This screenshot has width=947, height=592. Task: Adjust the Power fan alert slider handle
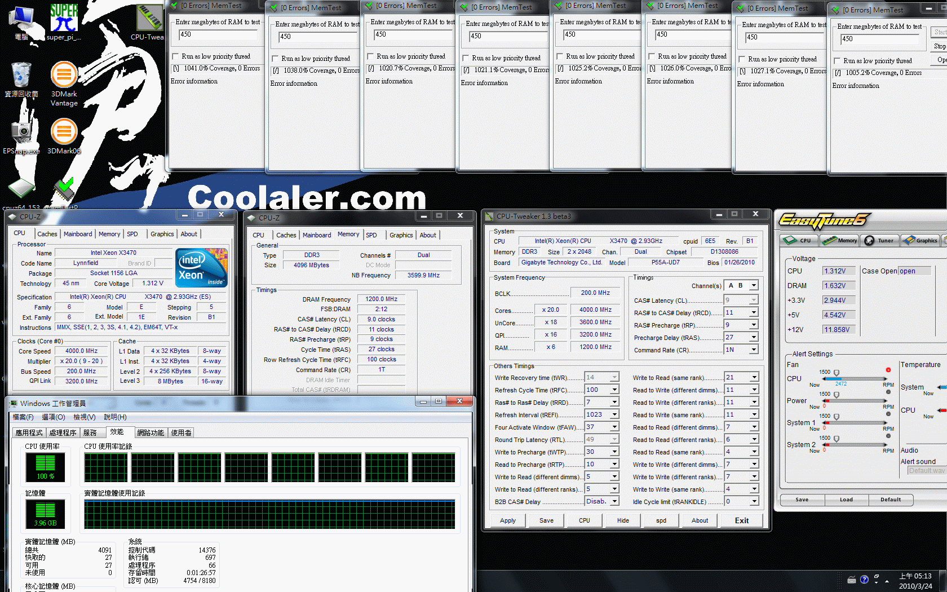point(837,395)
